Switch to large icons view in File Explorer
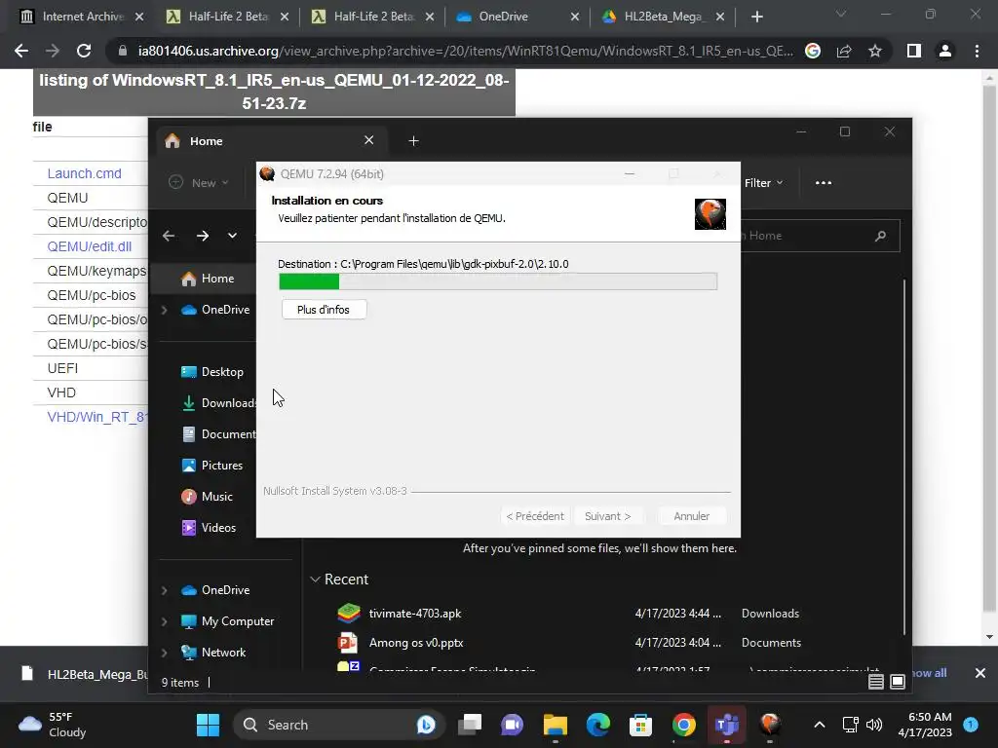 (x=898, y=682)
